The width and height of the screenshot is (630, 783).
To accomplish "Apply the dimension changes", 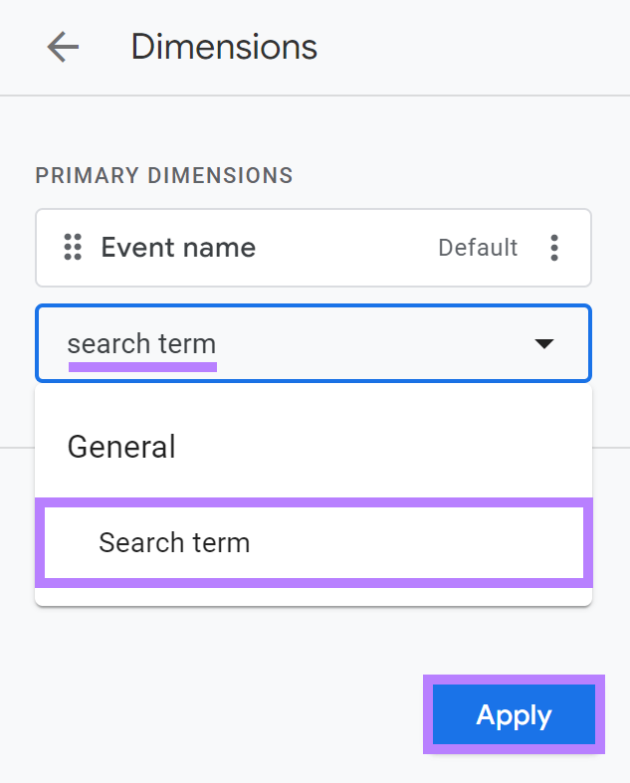I will coord(514,715).
